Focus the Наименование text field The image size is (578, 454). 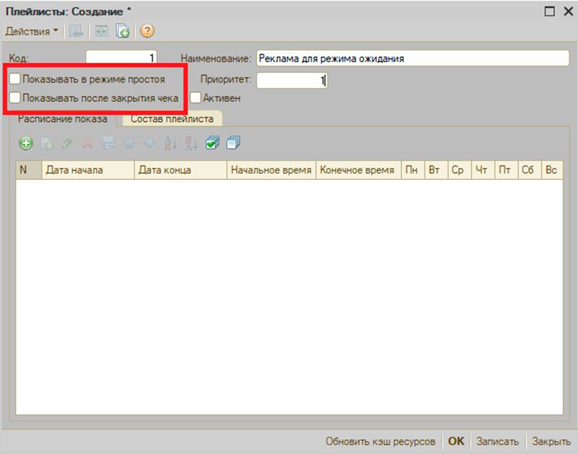413,59
